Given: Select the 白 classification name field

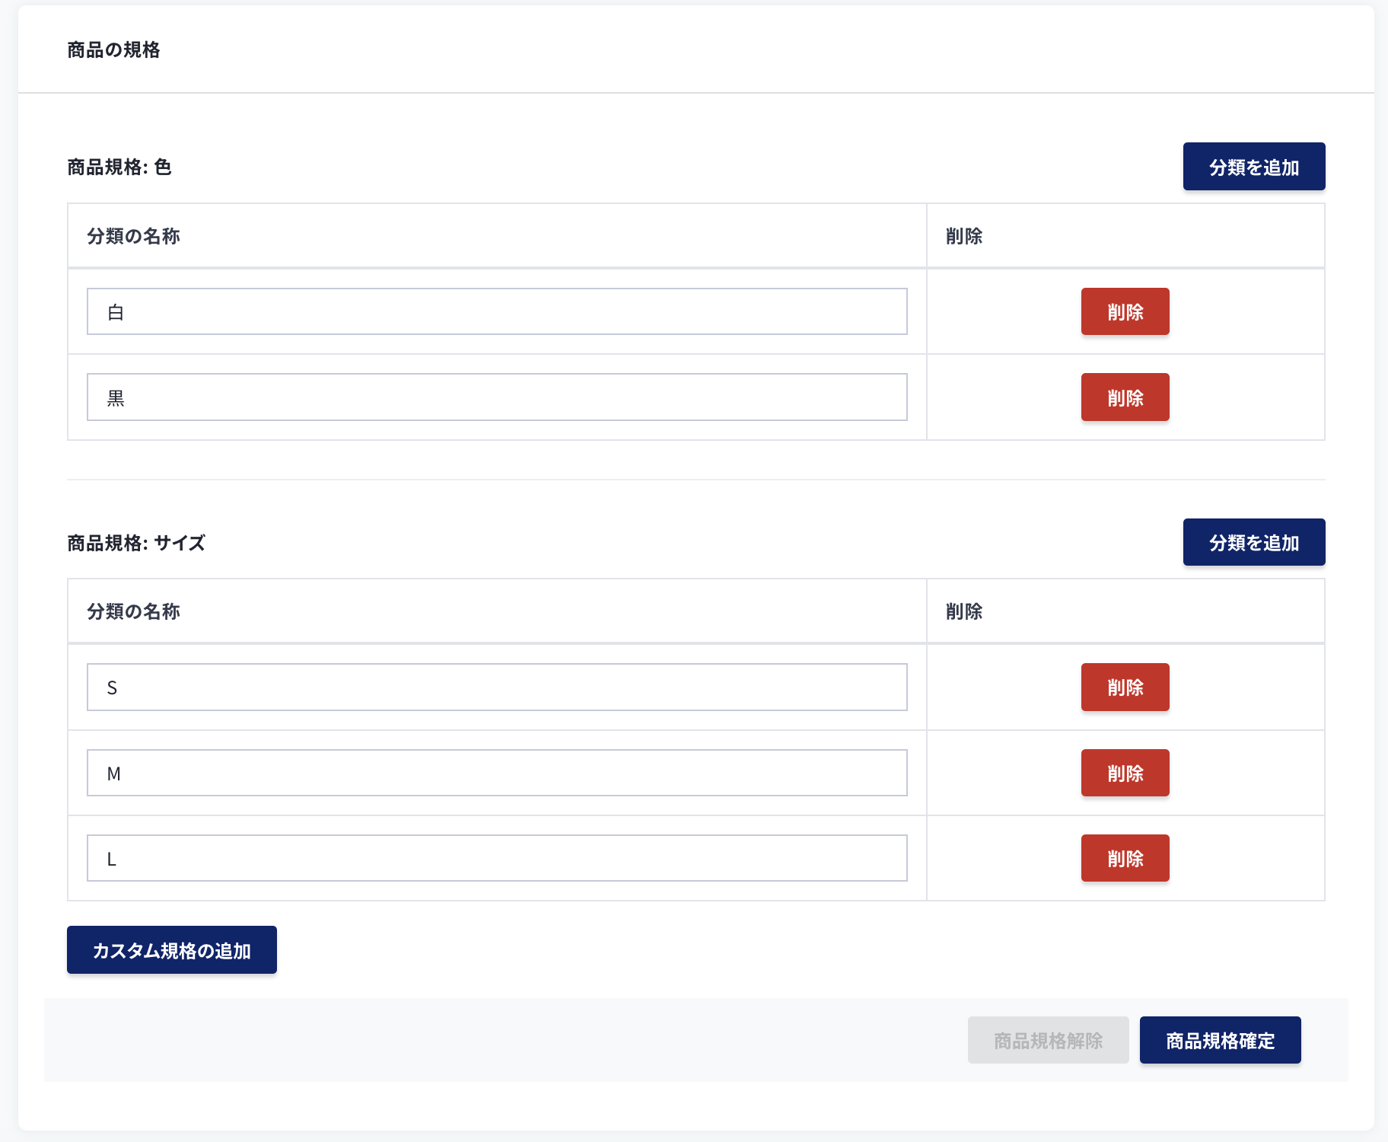Looking at the screenshot, I should coord(497,311).
